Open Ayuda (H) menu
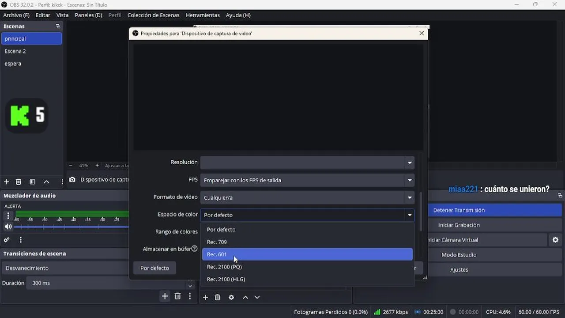The width and height of the screenshot is (565, 318). point(238,15)
